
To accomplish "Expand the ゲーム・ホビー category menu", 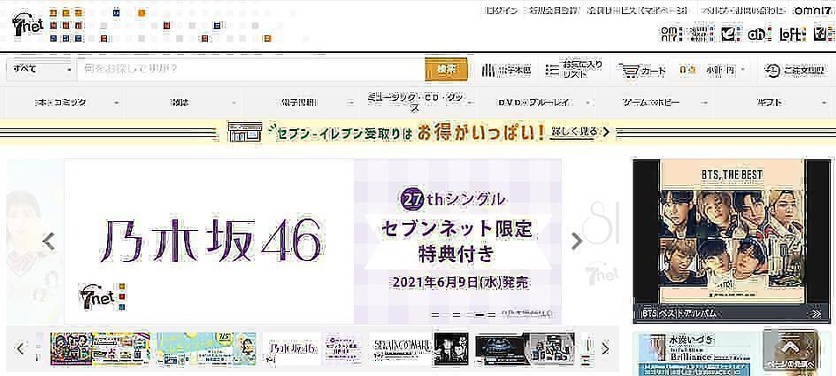I will click(x=653, y=103).
